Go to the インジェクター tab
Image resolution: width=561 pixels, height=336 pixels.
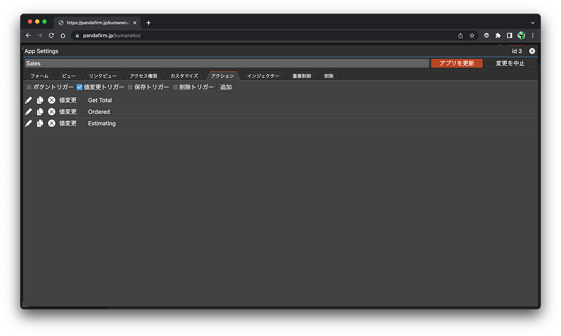coord(263,76)
